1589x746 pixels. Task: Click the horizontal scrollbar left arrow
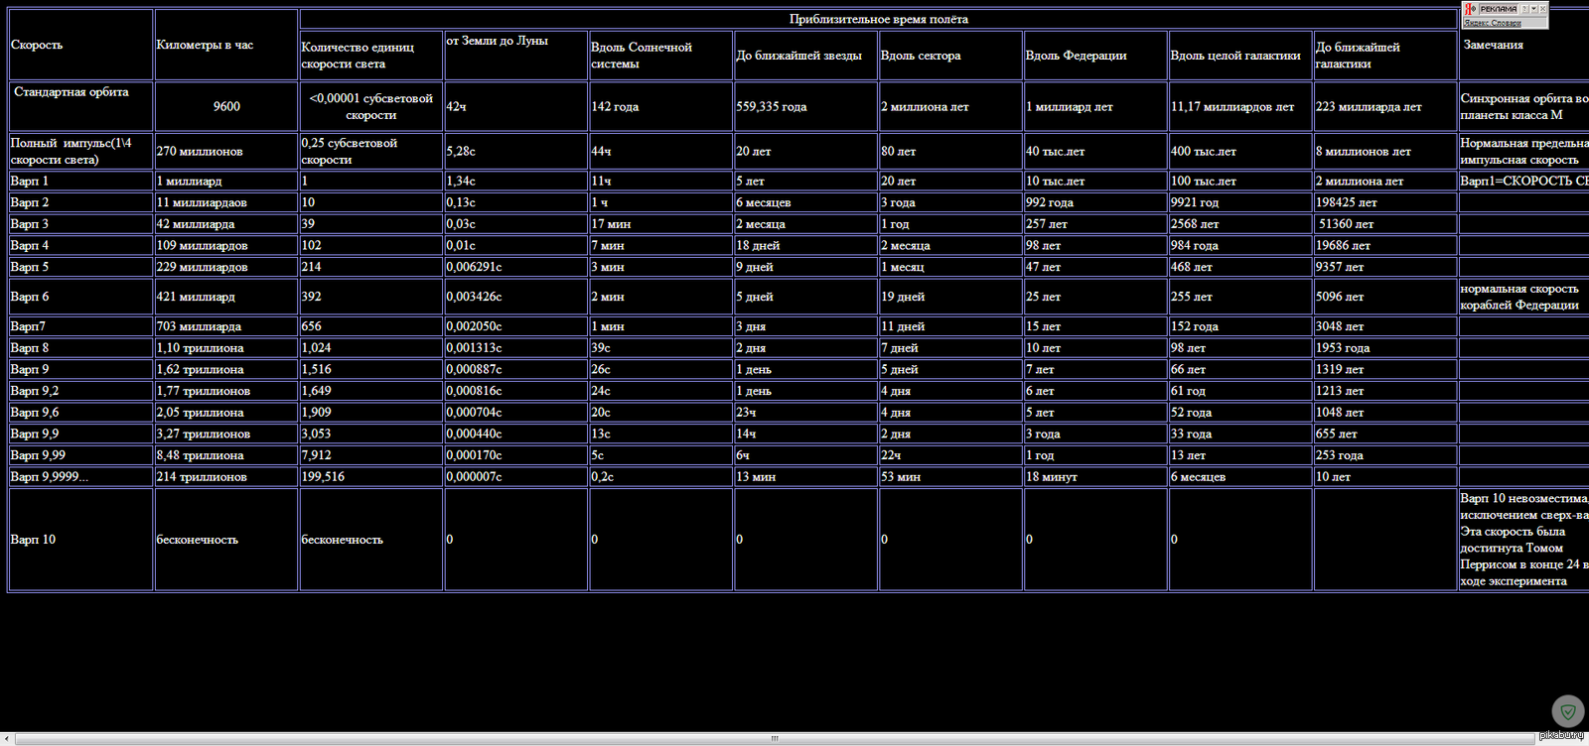pos(8,738)
